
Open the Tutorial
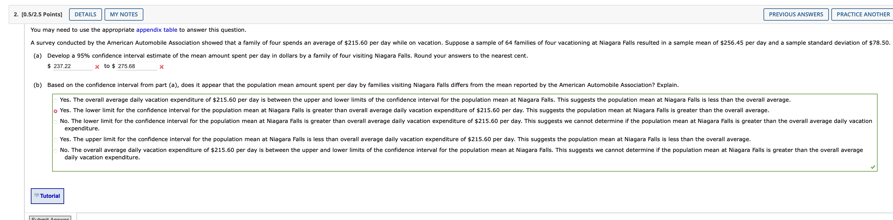[x=47, y=196]
